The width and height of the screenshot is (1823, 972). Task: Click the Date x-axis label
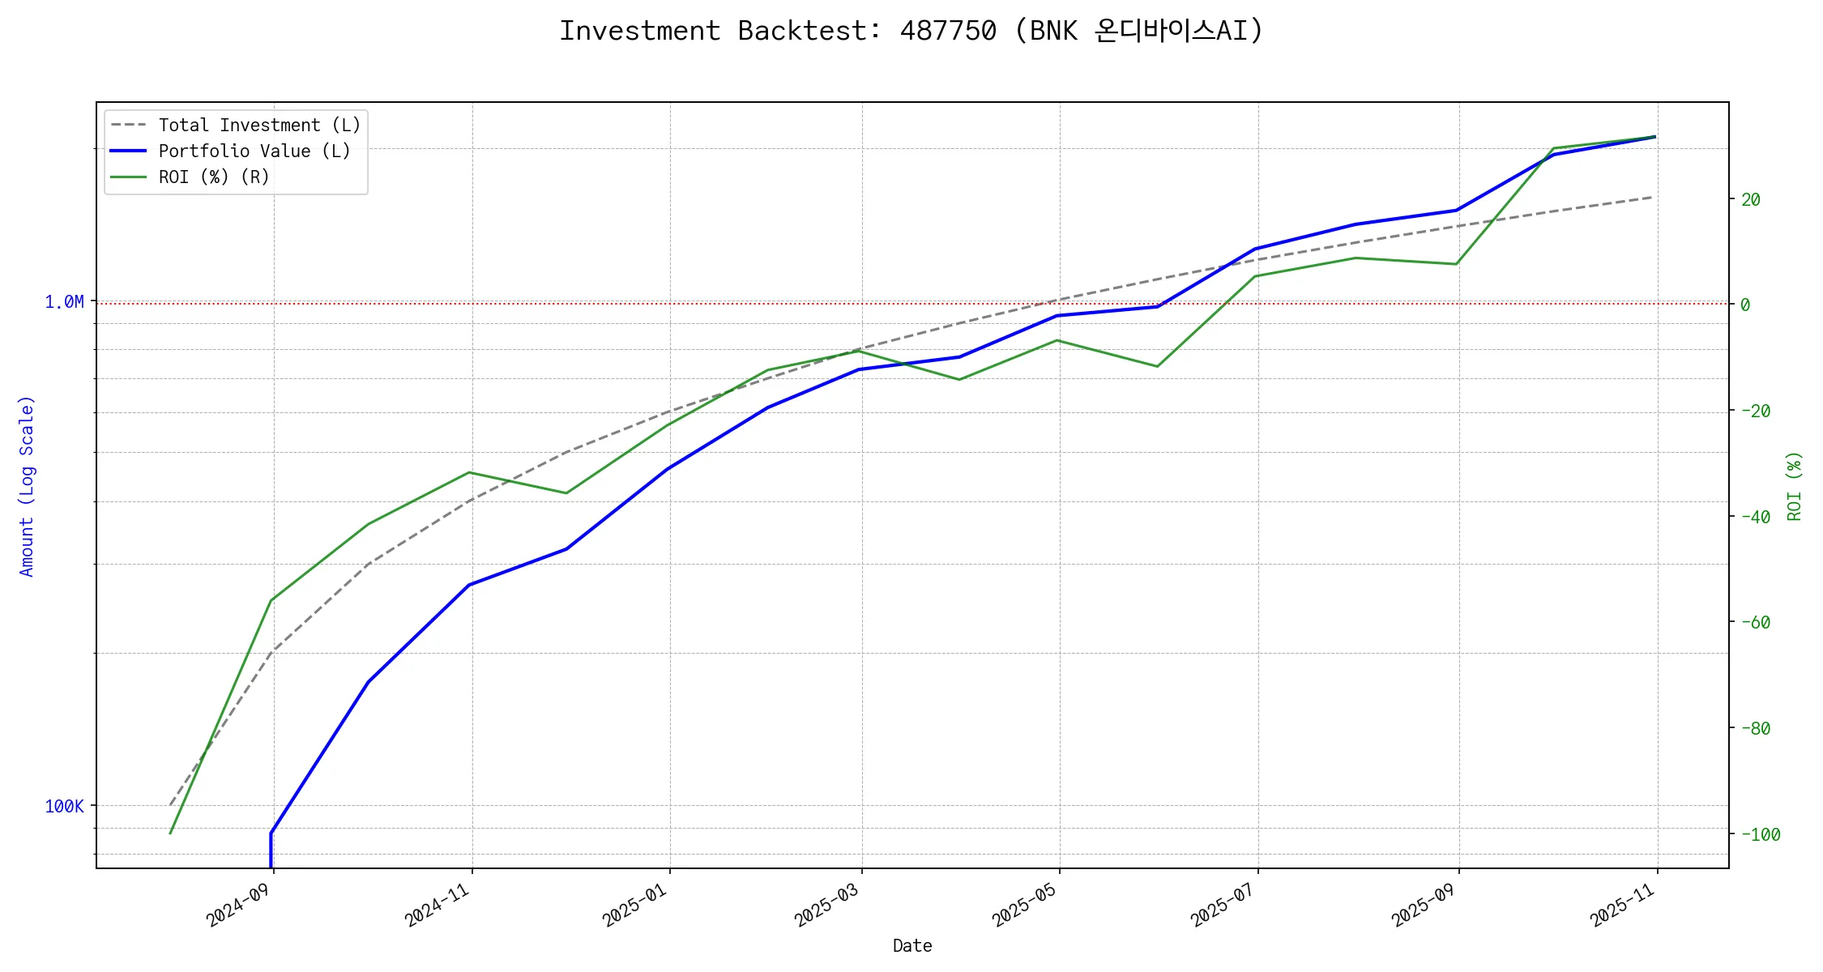(911, 946)
